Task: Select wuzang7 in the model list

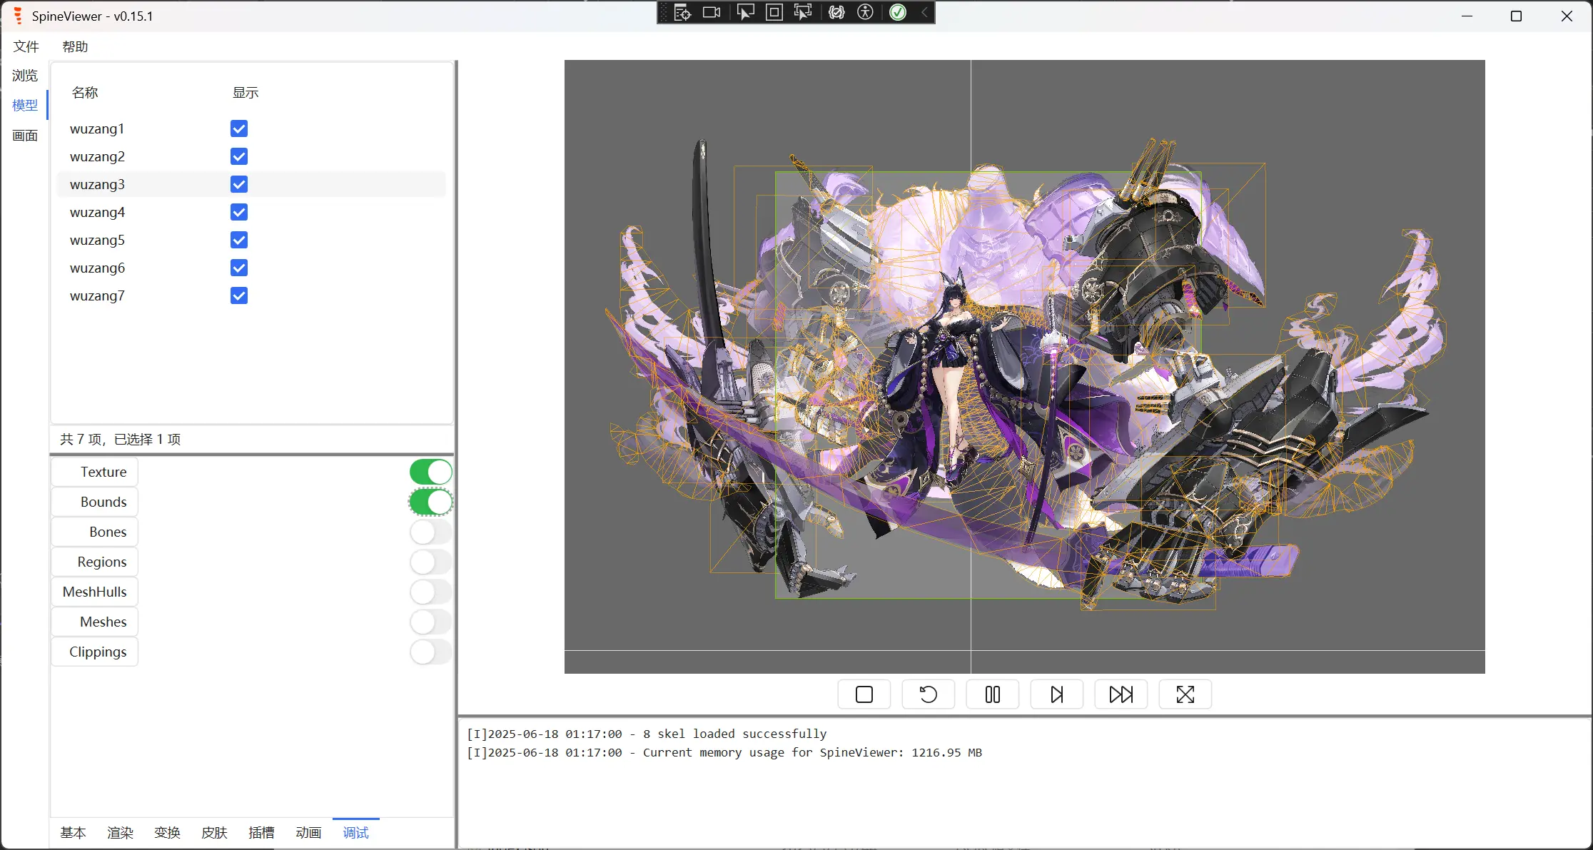Action: pyautogui.click(x=98, y=295)
